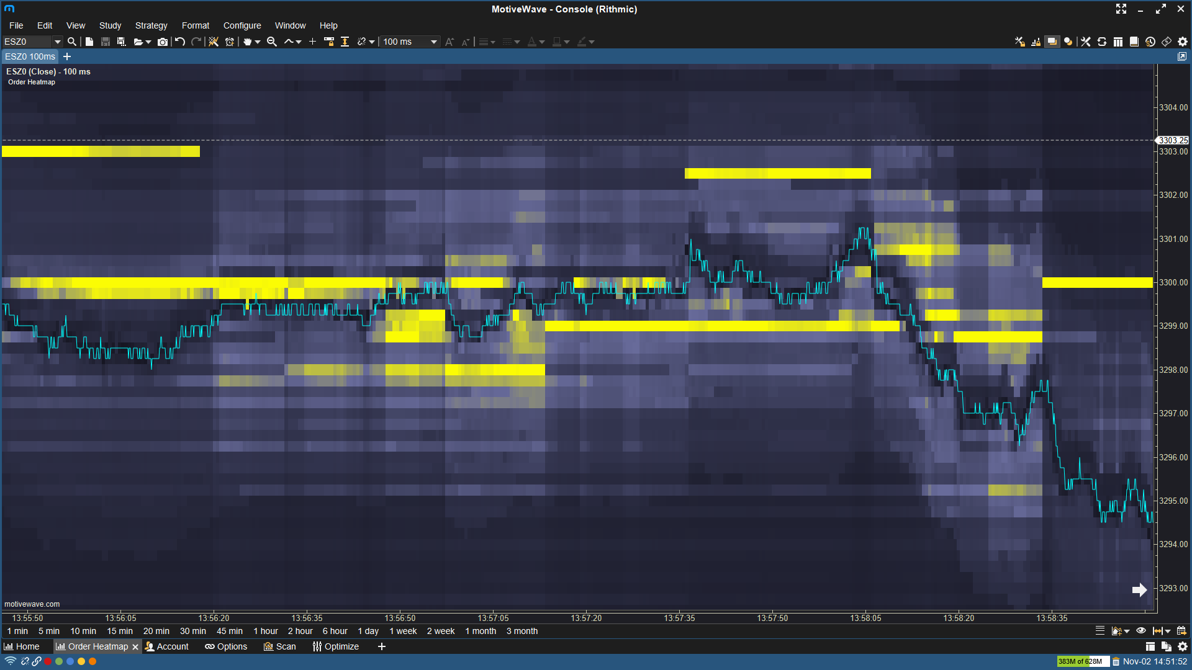Expand the ESZ0 symbol dropdown

58,42
